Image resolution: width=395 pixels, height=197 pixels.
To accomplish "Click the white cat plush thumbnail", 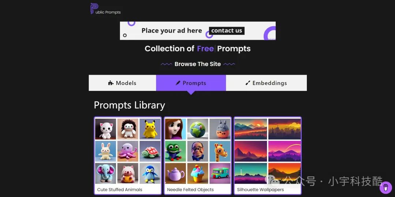I will (106, 129).
